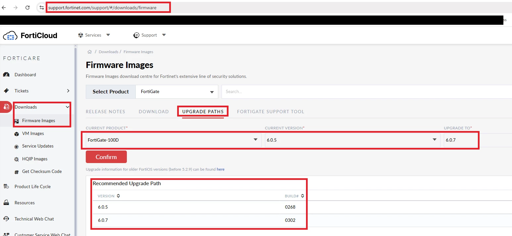
Task: Switch to the Download tab
Action: [x=154, y=112]
